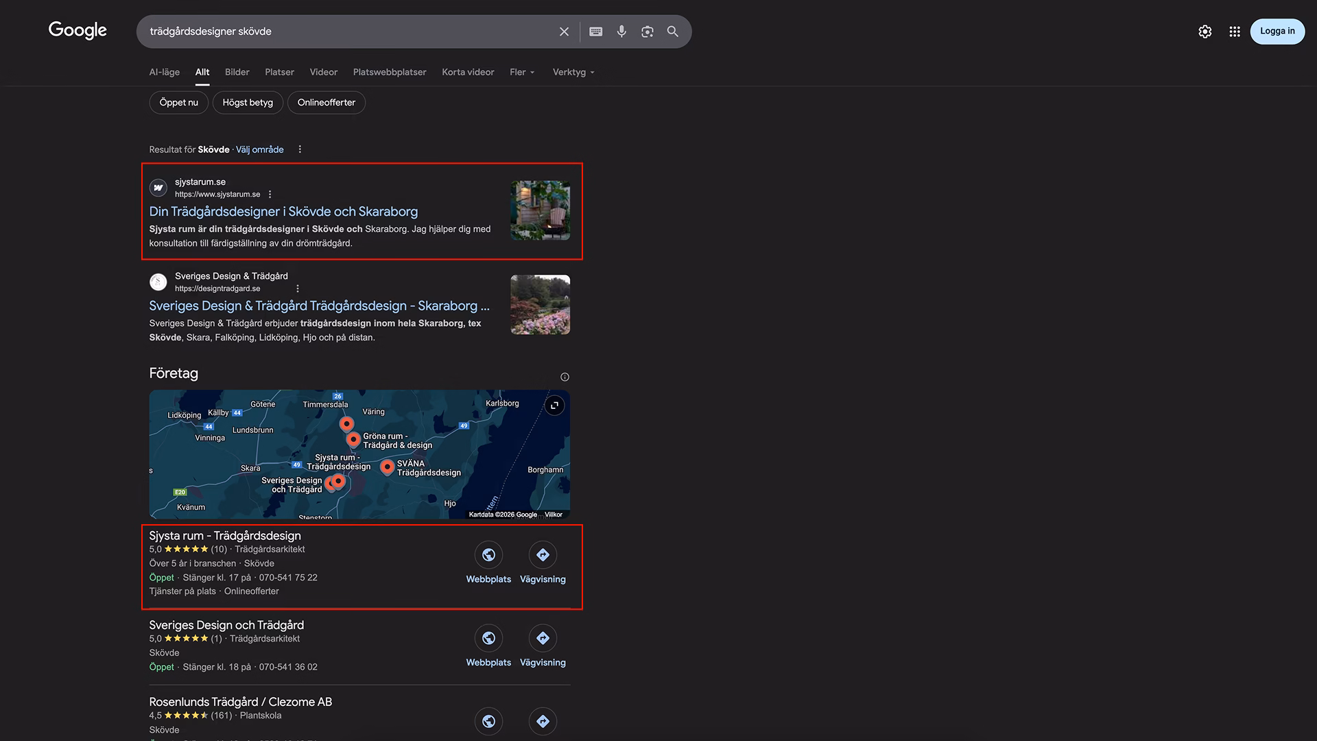Open Din Trädgårdsdesigner i Skövde och Skaraborg result
Viewport: 1317px width, 741px height.
pyautogui.click(x=283, y=212)
